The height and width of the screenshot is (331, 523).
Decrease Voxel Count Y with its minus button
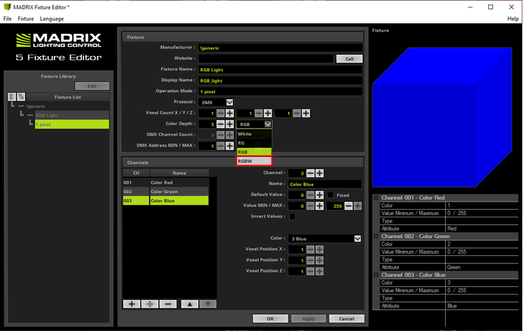[259, 113]
